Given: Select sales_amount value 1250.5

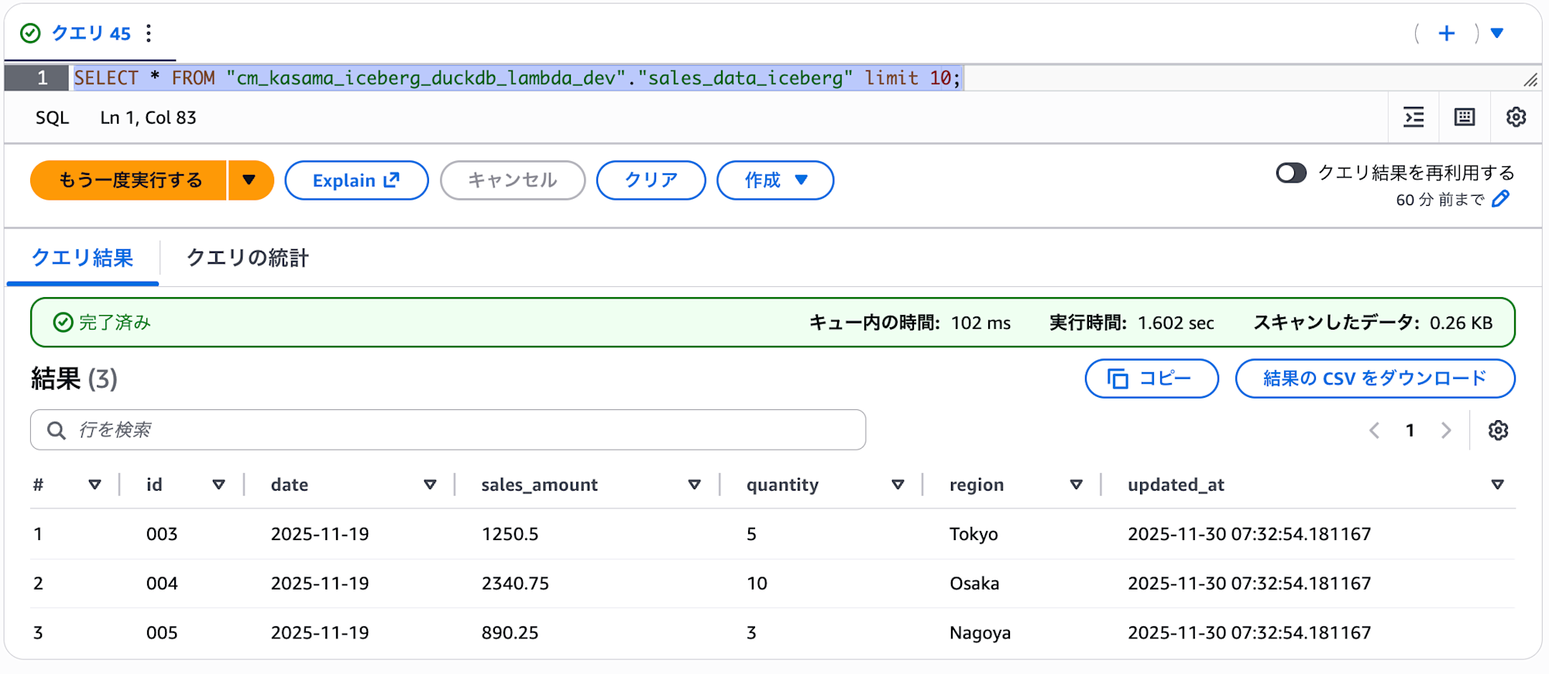Looking at the screenshot, I should (510, 534).
